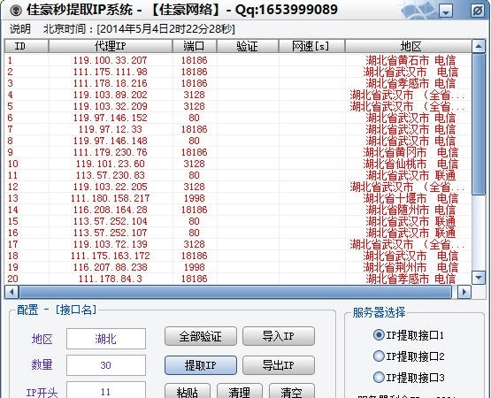
Task: Click the 地区 input field containing 湖北
Action: (106, 339)
